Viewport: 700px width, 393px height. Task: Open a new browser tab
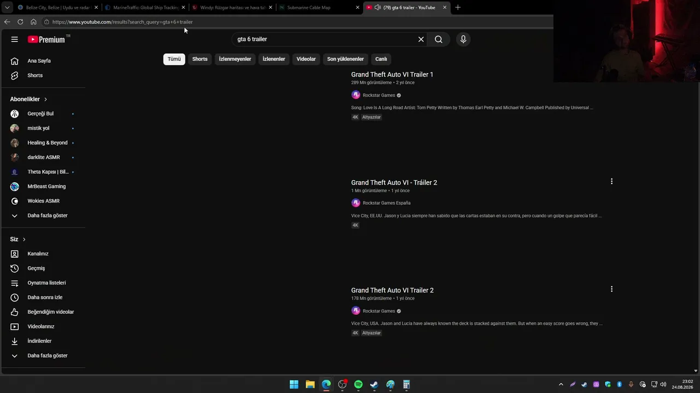point(458,8)
